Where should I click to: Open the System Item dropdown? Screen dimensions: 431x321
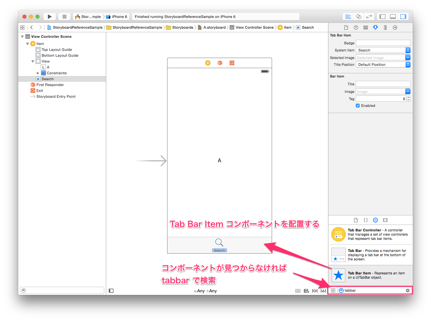coord(383,50)
